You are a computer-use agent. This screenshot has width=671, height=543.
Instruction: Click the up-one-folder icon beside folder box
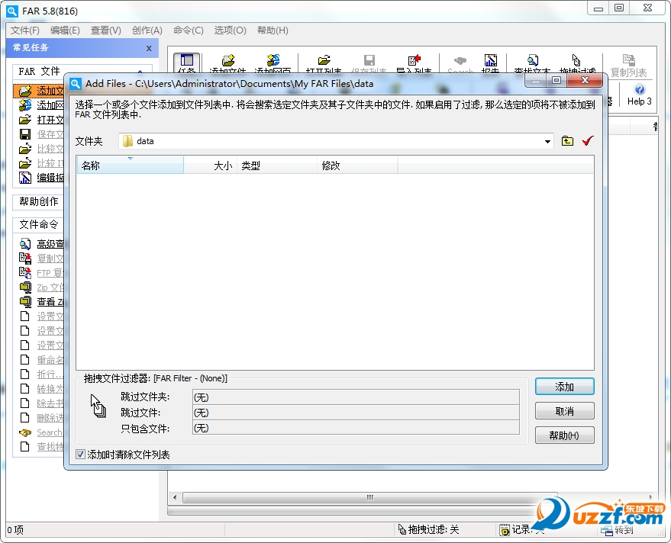[x=567, y=141]
